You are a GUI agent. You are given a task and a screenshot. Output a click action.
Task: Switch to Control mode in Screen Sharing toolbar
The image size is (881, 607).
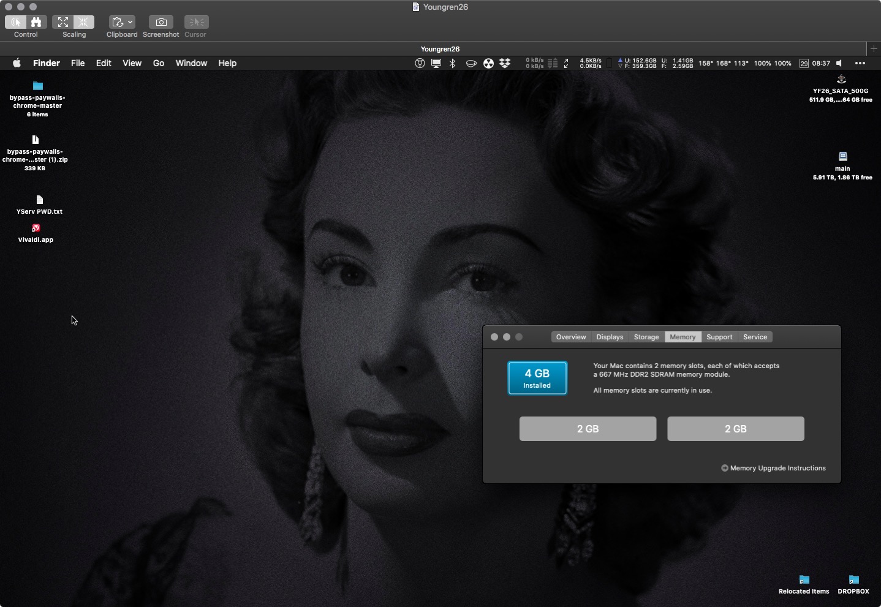pos(15,22)
